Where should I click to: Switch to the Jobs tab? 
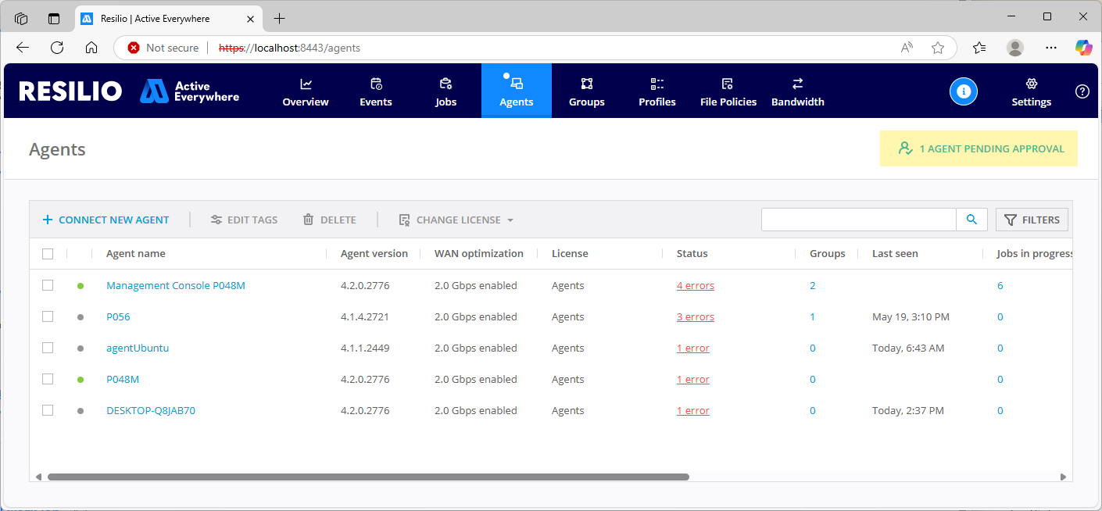(445, 91)
